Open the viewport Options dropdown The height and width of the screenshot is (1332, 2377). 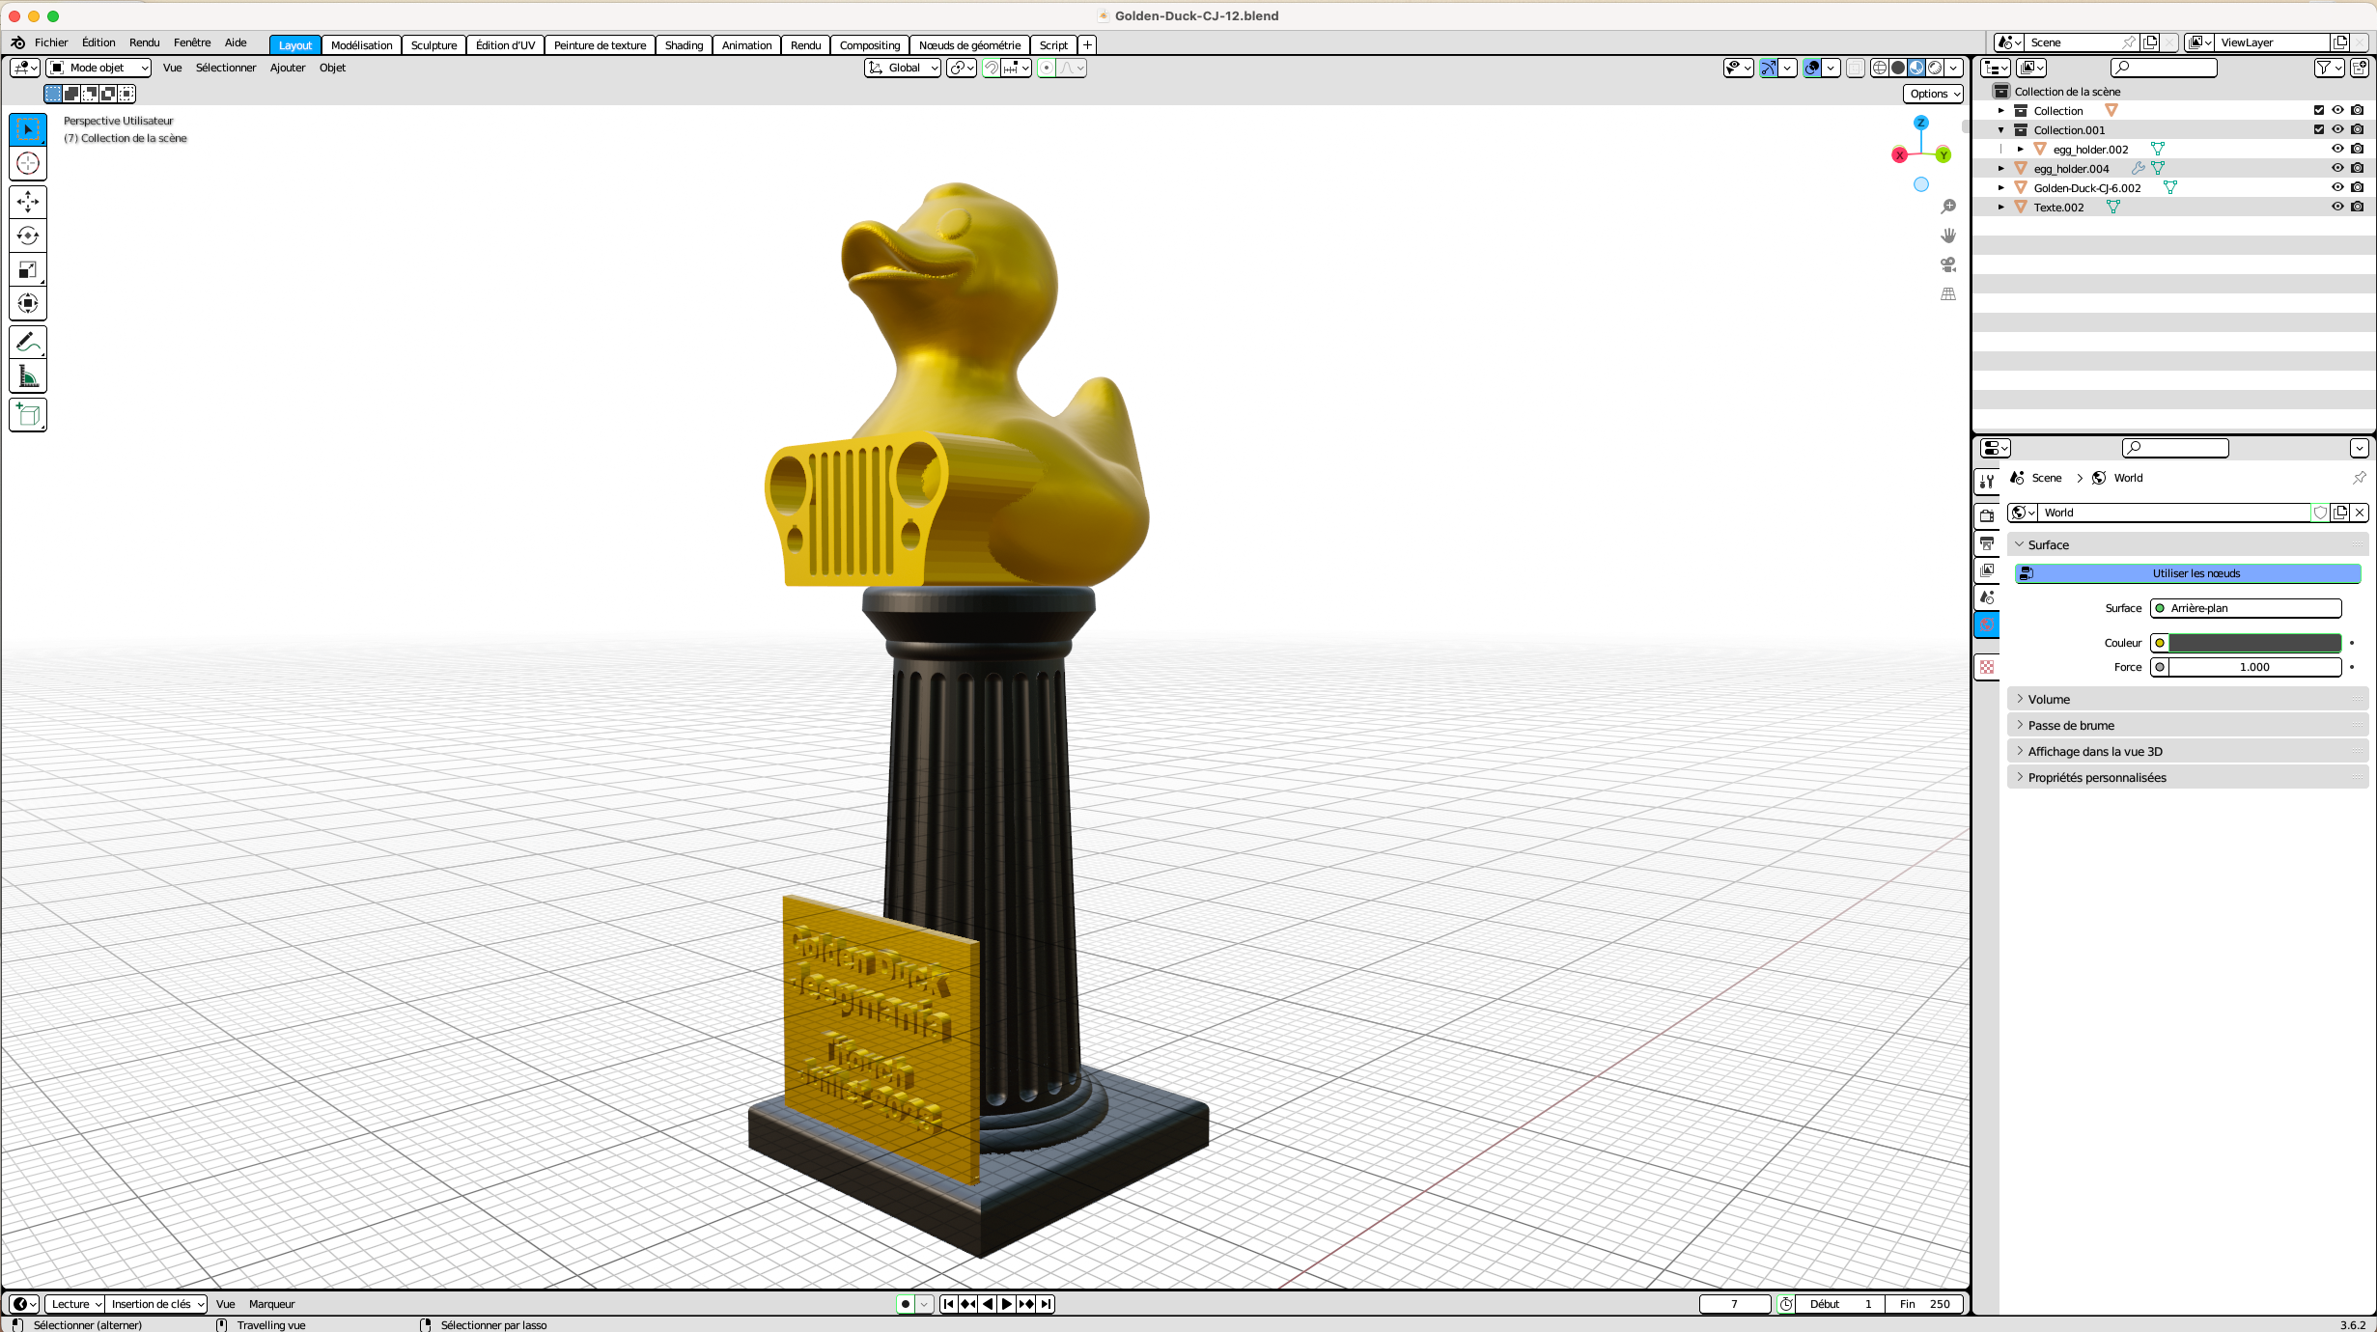tap(1934, 94)
